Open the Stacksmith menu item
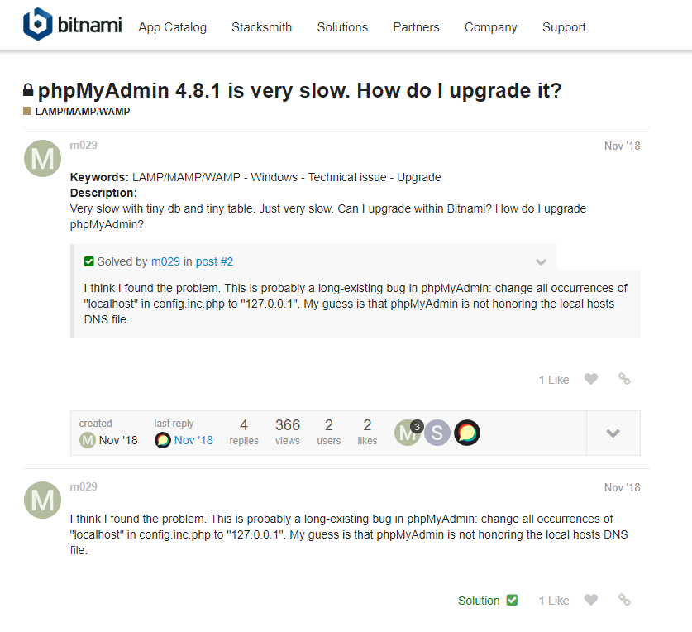This screenshot has height=632, width=692. pyautogui.click(x=262, y=27)
